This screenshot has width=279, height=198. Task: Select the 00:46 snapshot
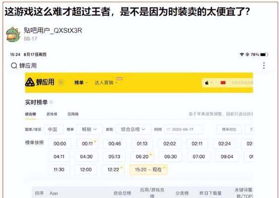point(115,144)
